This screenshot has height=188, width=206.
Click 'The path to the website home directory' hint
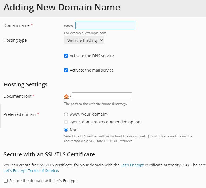point(95,104)
